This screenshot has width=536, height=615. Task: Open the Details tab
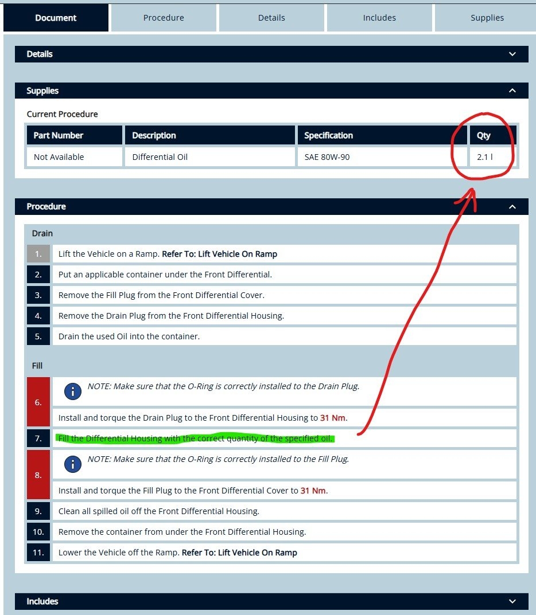[x=271, y=18]
